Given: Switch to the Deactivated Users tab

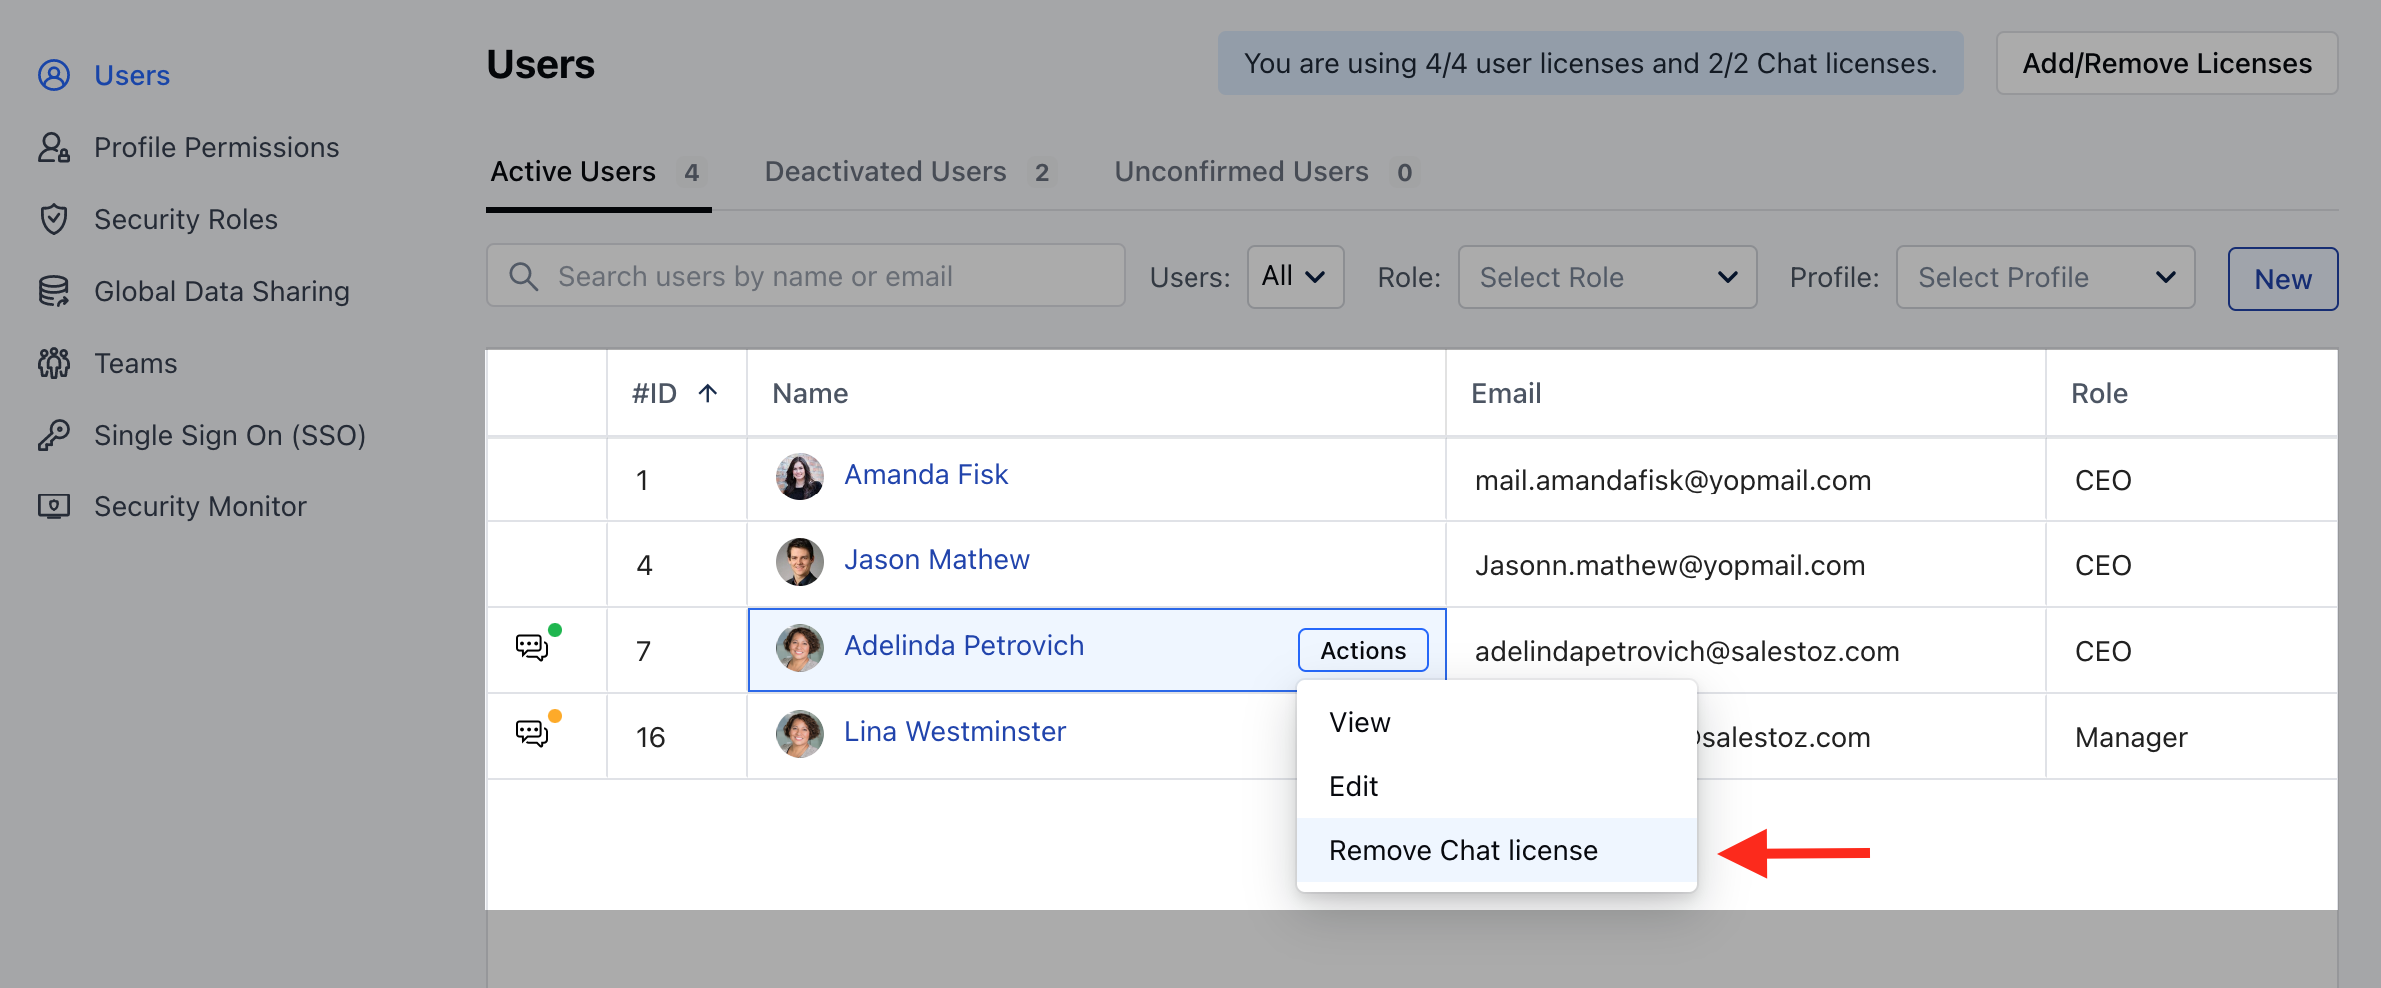Looking at the screenshot, I should (x=885, y=171).
